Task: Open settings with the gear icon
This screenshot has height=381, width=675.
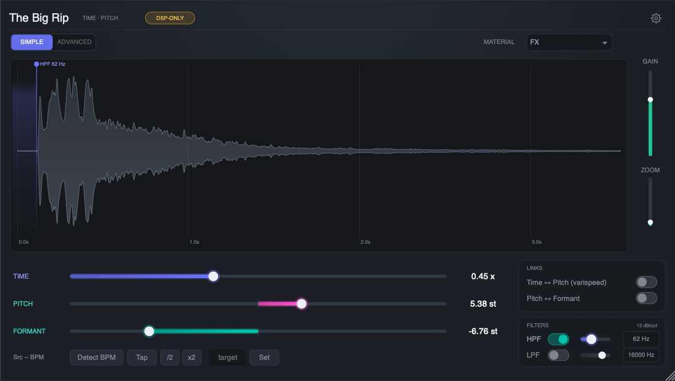Action: (x=656, y=18)
